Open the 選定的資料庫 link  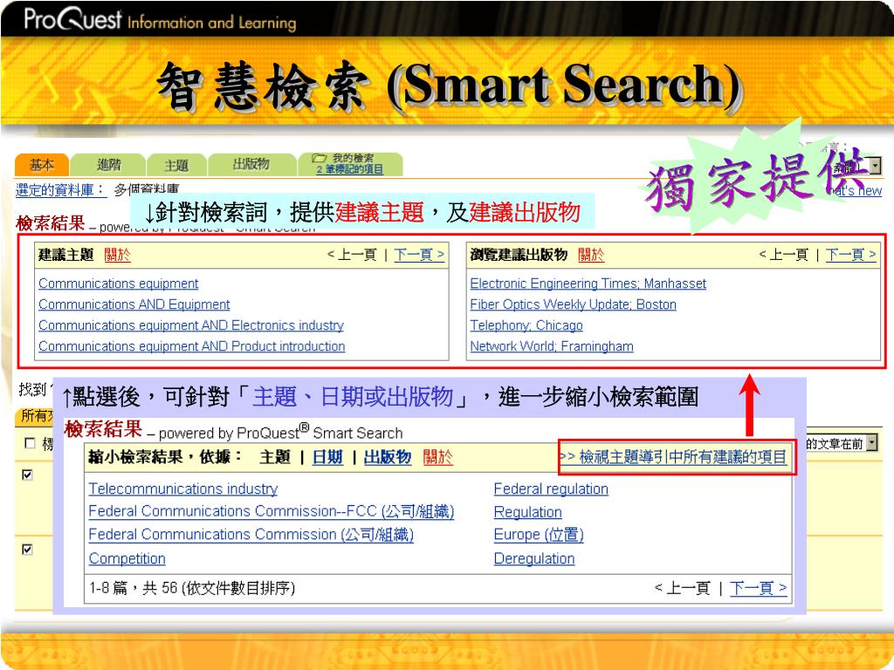coord(60,189)
